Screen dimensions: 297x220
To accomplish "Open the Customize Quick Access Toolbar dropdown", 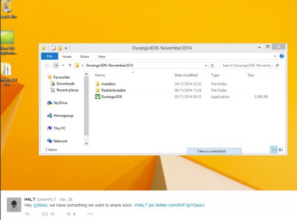I will point(66,48).
